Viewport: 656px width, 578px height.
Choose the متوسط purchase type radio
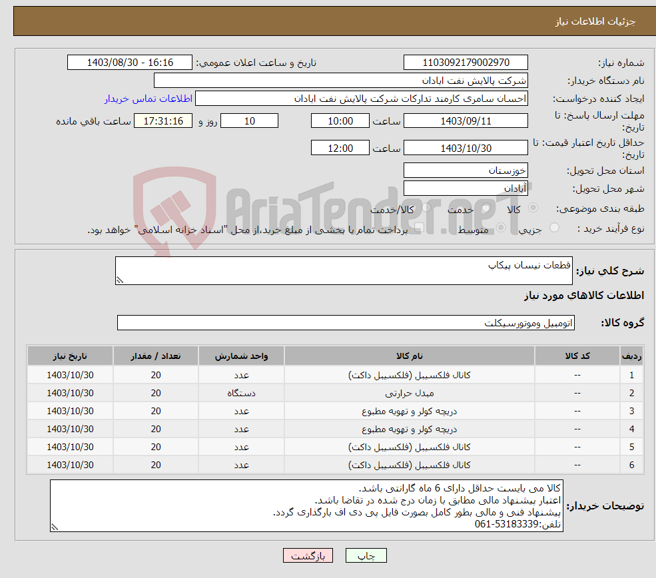click(501, 228)
